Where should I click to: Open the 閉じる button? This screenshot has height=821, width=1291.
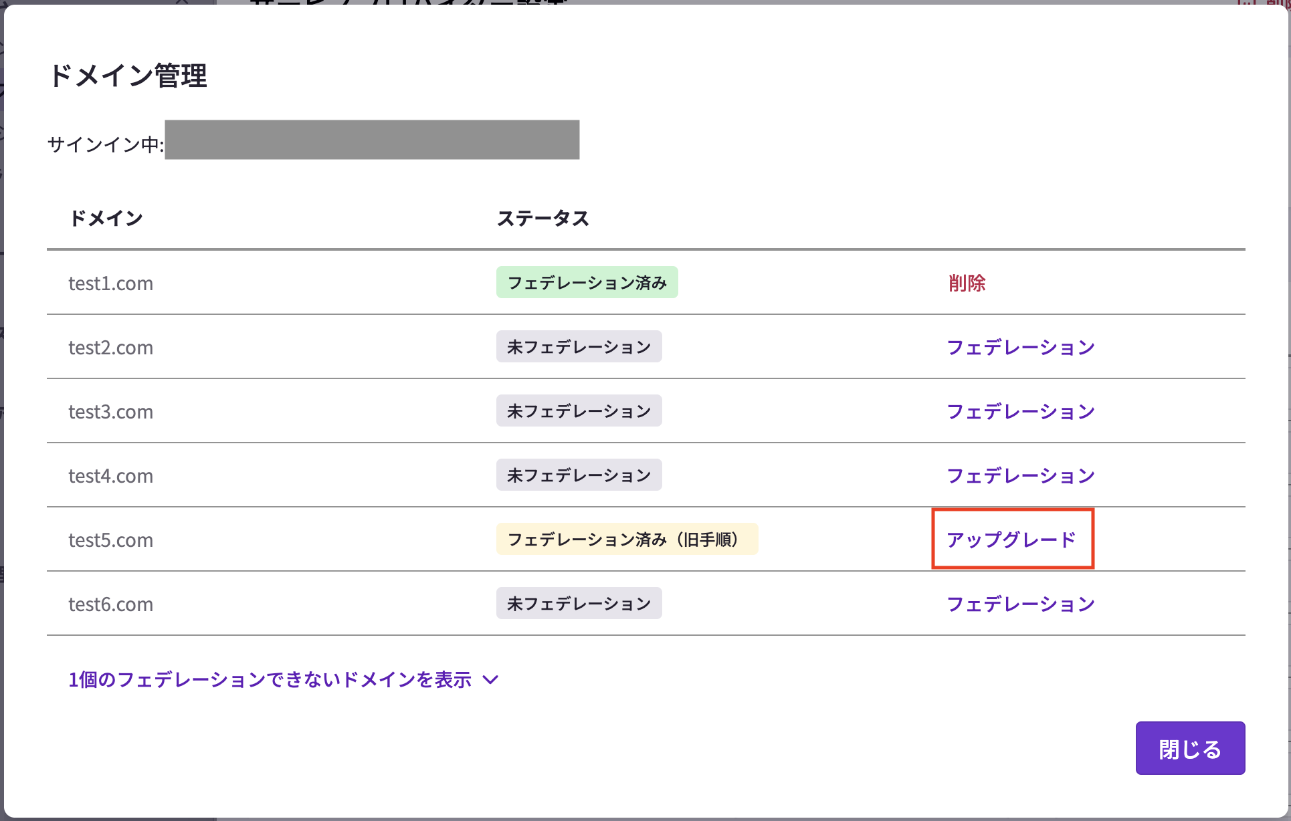coord(1190,748)
